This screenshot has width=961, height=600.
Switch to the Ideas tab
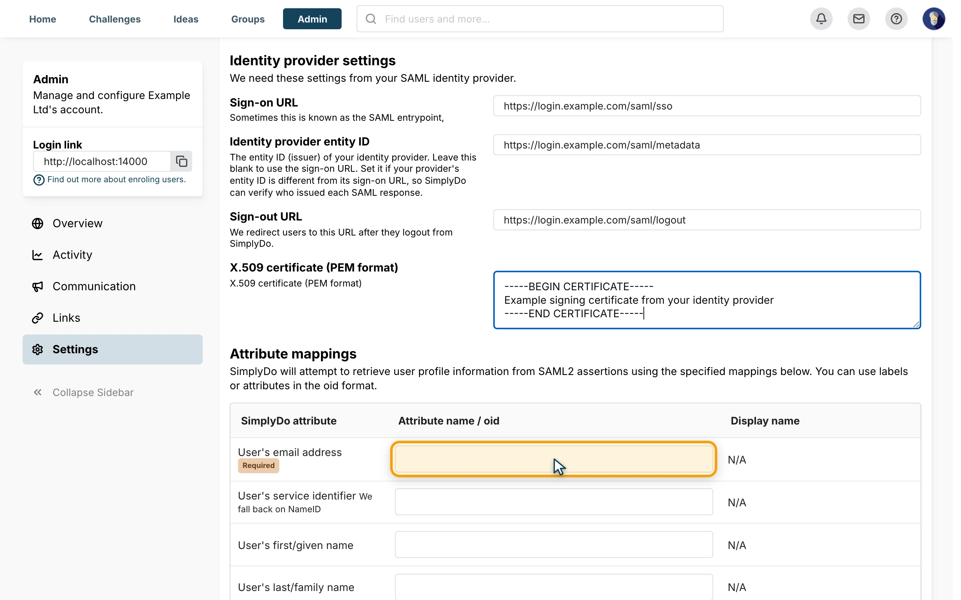pyautogui.click(x=186, y=19)
